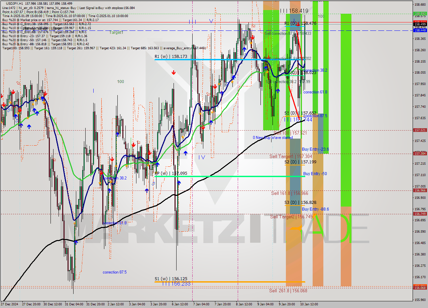Click the '6 Jan 12:00' time axis label
The height and width of the screenshot is (308, 428).
[x=180, y=304]
